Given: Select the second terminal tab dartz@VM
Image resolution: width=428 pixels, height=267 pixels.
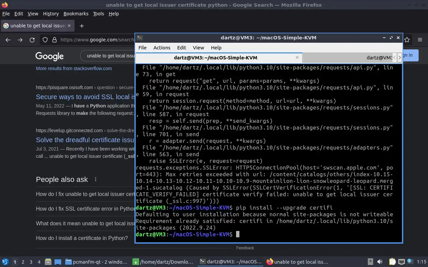Looking at the screenshot, I should click(347, 58).
